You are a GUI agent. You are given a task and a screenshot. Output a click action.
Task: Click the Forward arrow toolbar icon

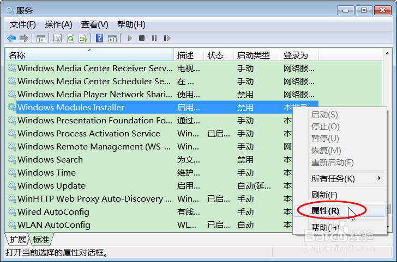(x=24, y=39)
